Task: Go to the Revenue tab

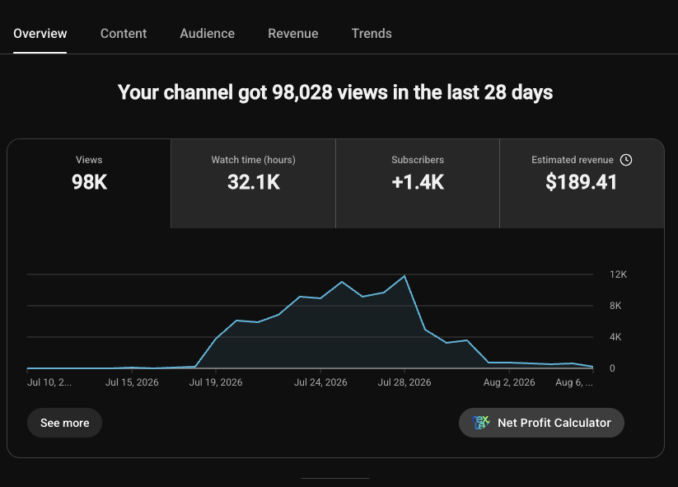Action: pyautogui.click(x=292, y=34)
